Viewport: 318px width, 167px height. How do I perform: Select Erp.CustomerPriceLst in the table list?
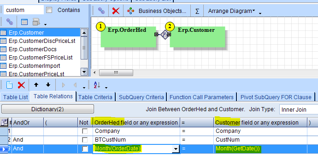(40, 73)
